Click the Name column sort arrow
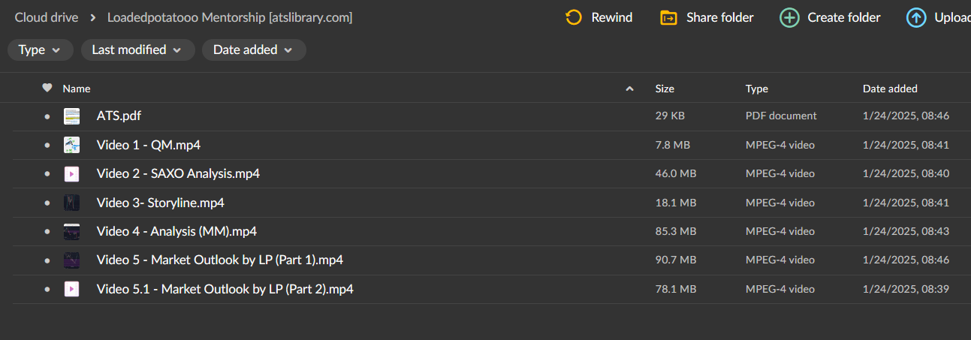 [629, 89]
